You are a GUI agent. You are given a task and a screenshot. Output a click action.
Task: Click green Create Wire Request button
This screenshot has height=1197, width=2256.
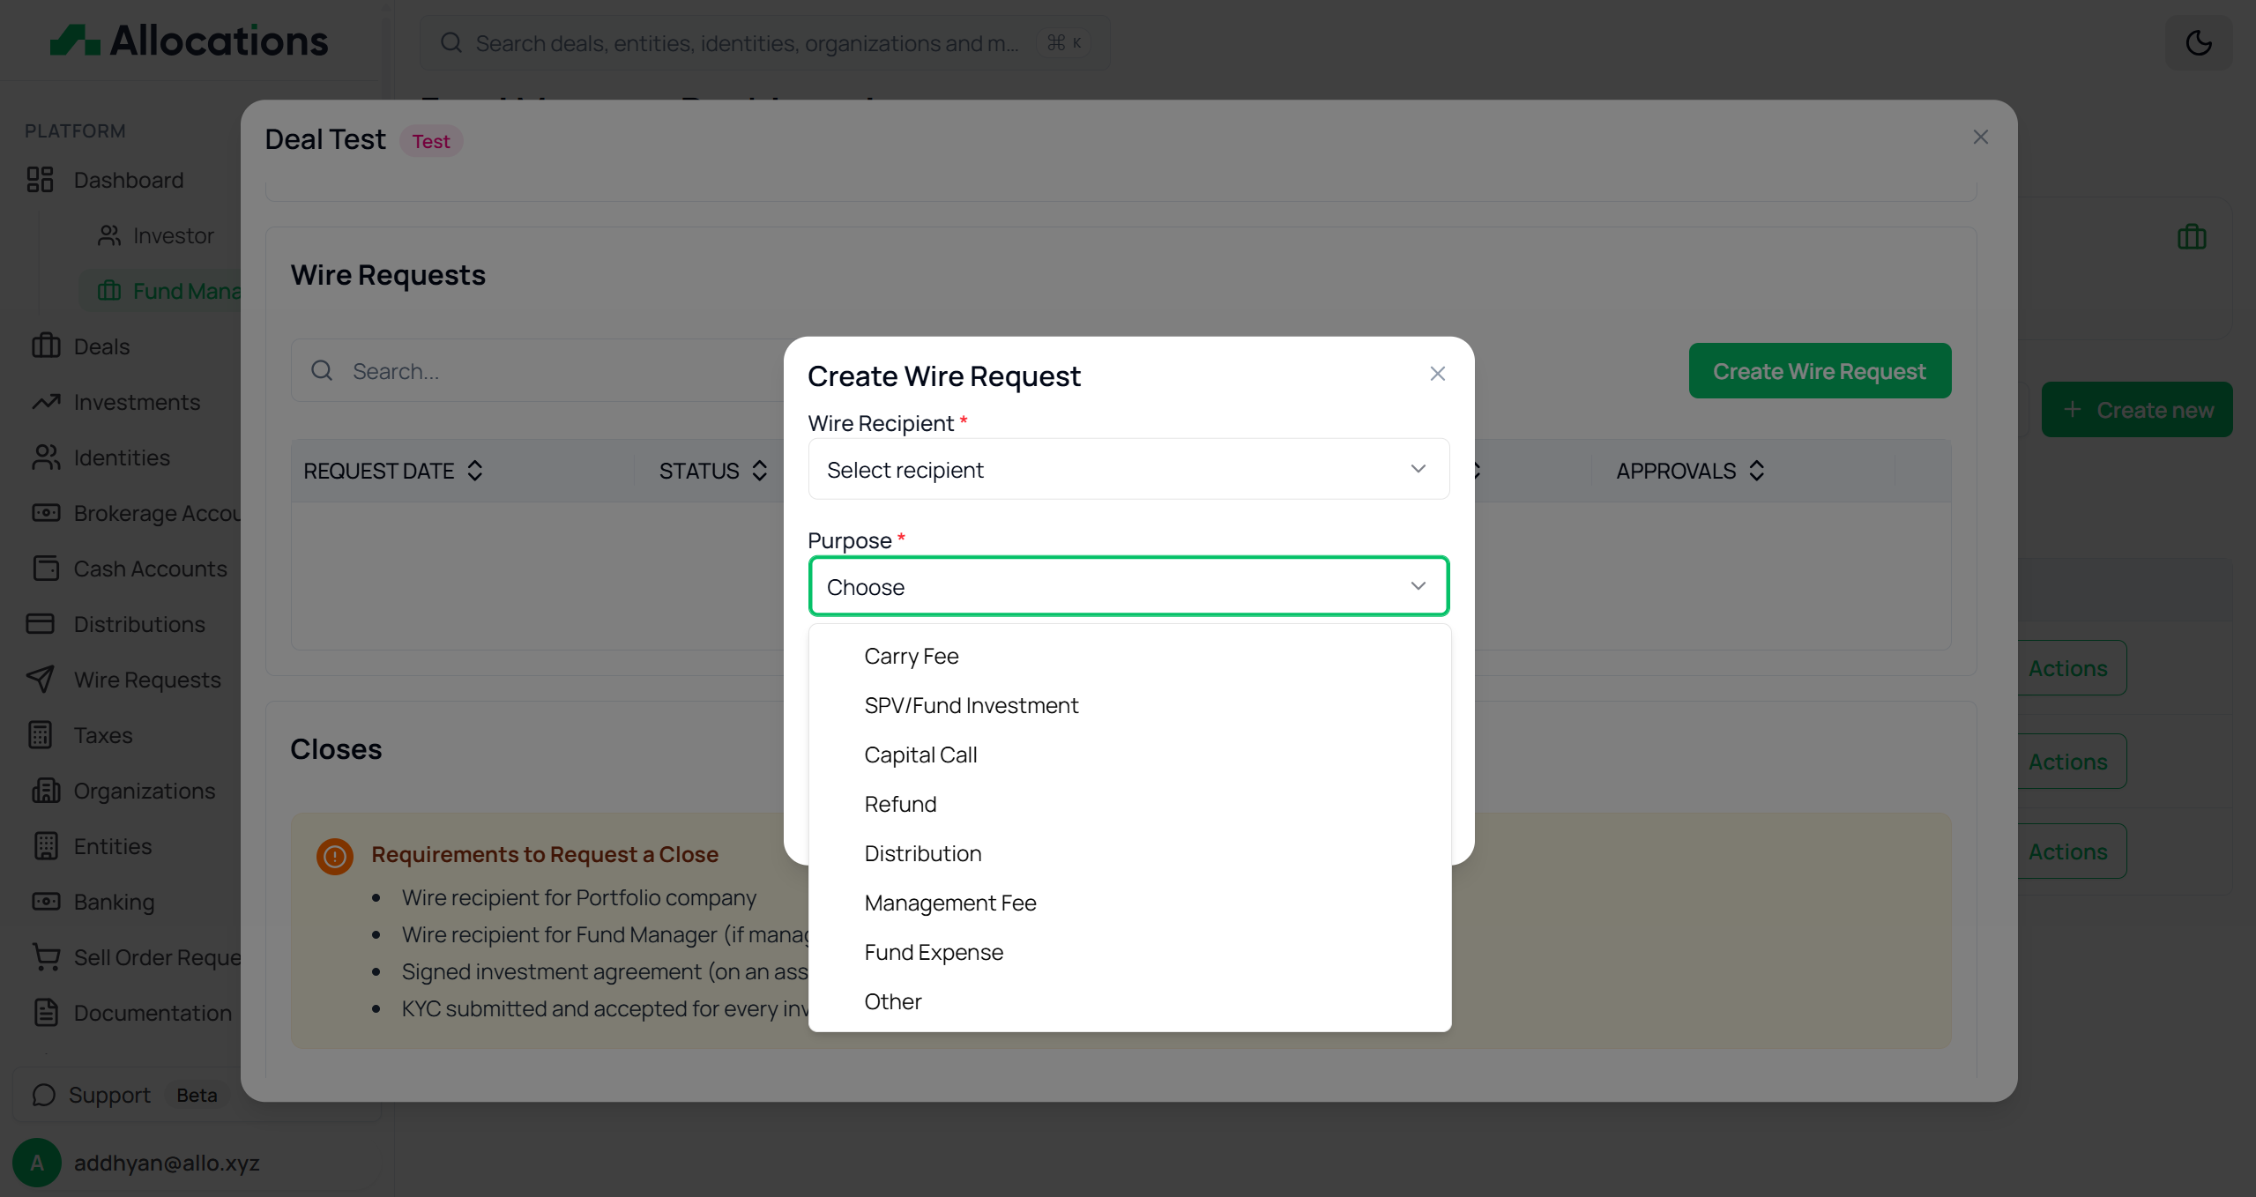tap(1819, 371)
